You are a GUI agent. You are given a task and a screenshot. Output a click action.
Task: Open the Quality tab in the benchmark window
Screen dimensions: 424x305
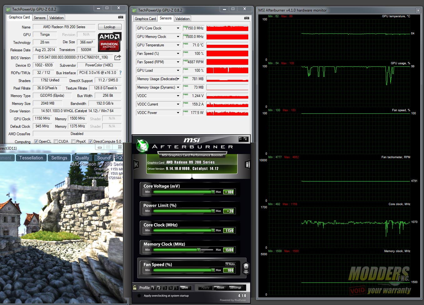82,158
